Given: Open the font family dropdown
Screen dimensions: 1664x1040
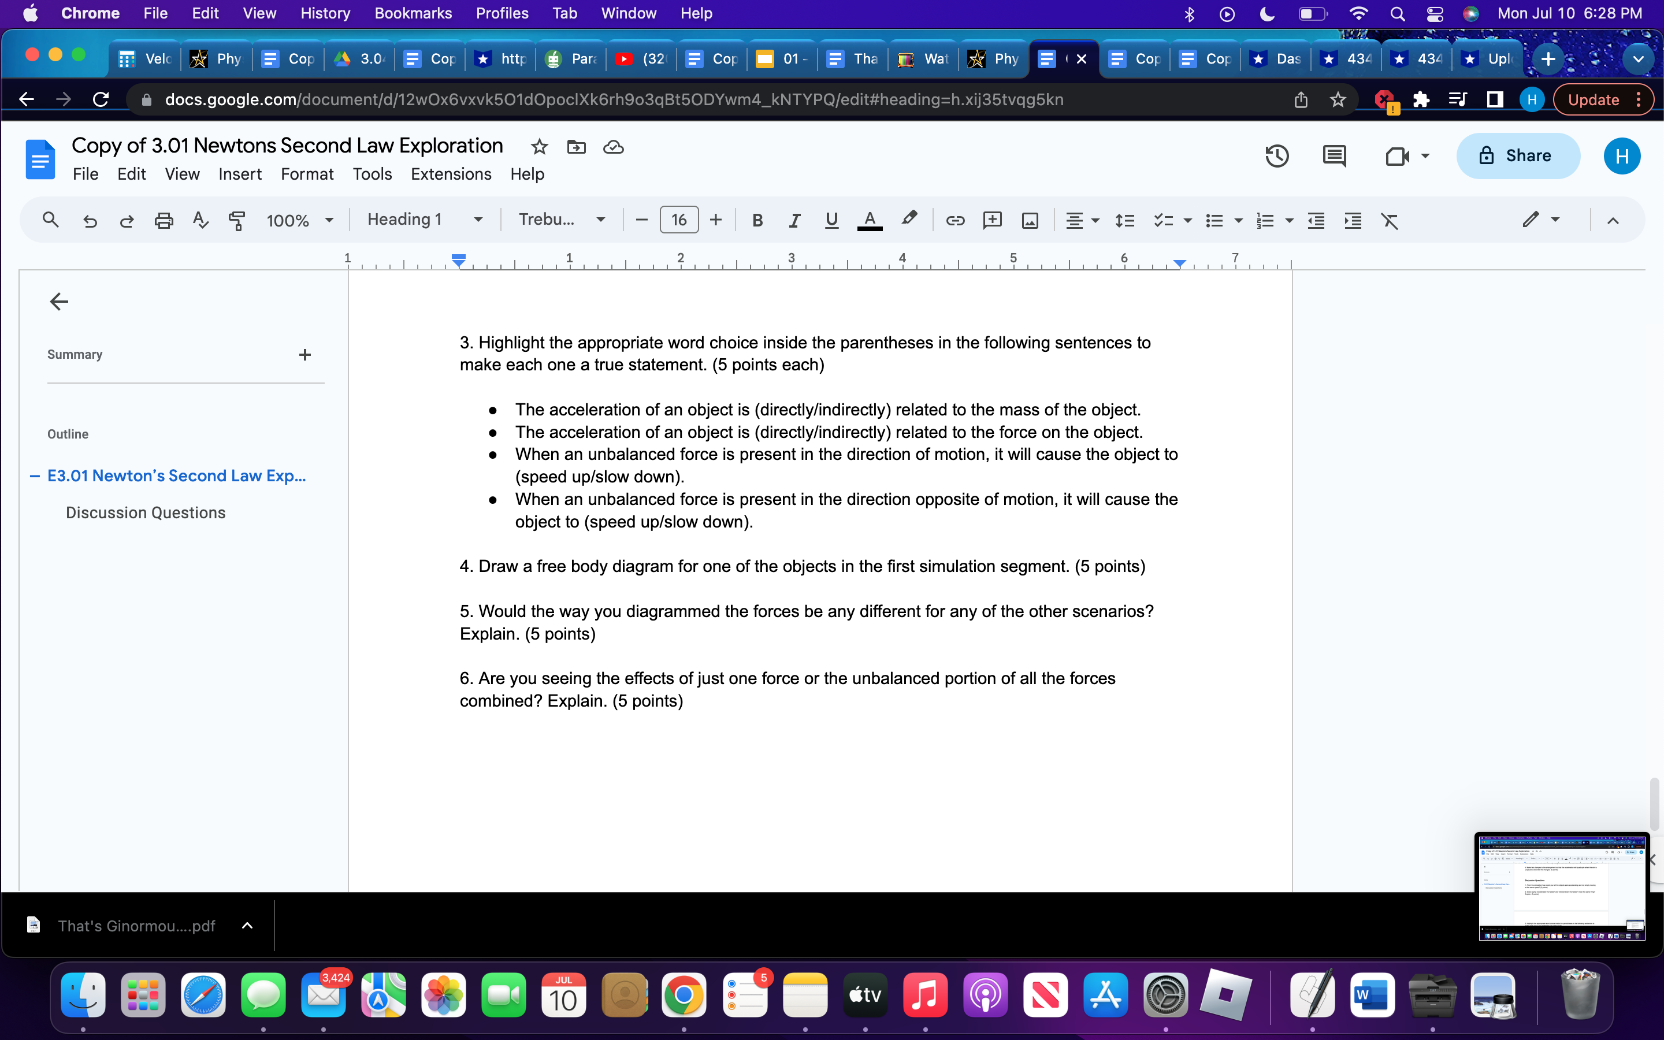Looking at the screenshot, I should tap(560, 219).
